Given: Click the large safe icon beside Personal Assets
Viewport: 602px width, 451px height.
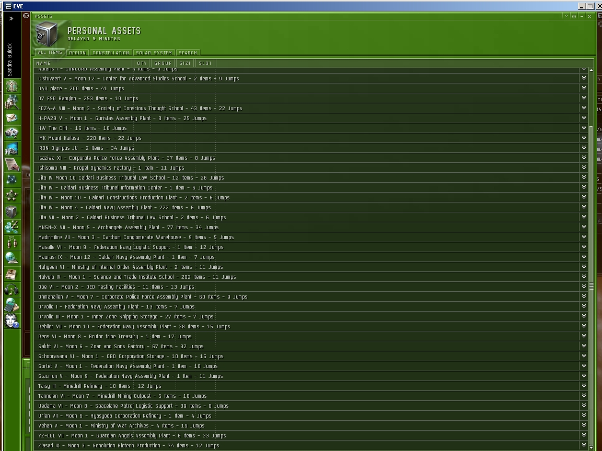Looking at the screenshot, I should pyautogui.click(x=47, y=34).
